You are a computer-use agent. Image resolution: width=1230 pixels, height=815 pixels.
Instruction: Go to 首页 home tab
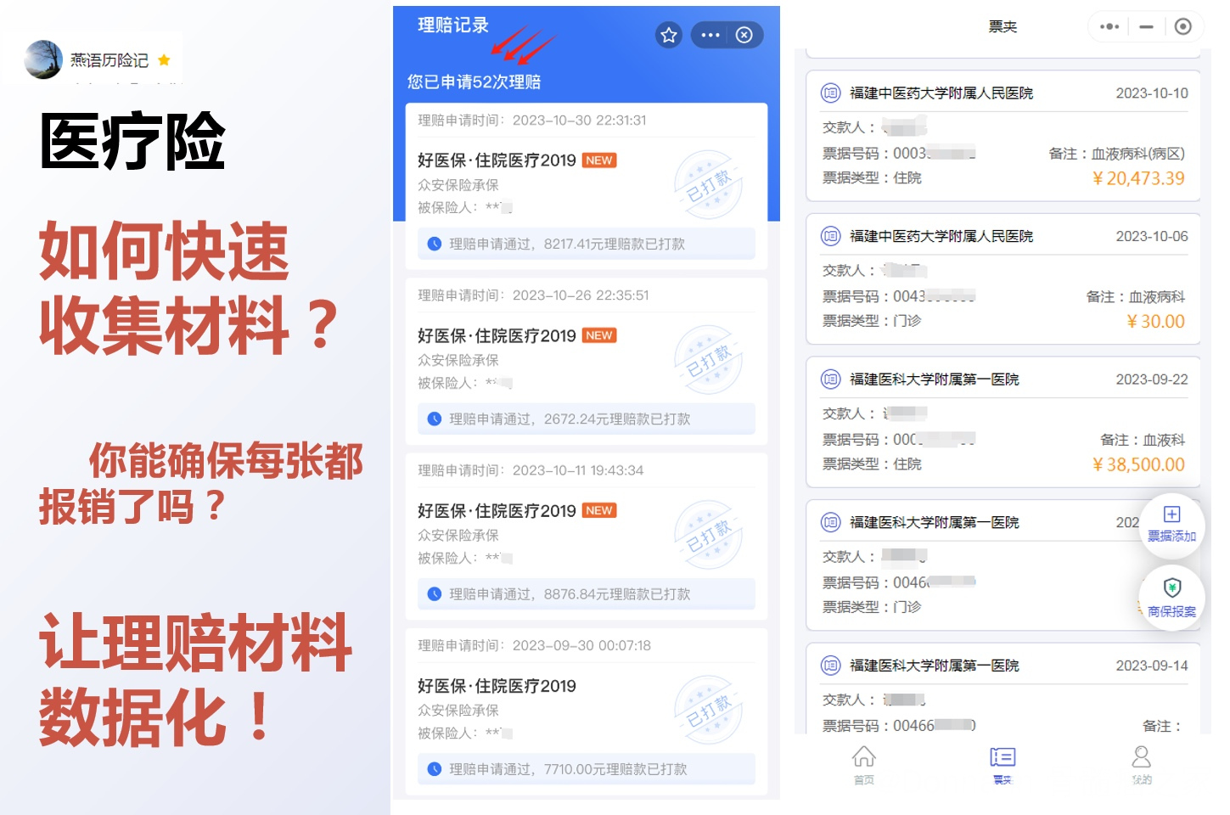(863, 765)
